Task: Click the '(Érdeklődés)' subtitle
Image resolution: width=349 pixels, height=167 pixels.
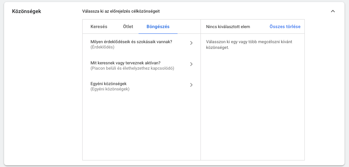Action: coord(102,47)
